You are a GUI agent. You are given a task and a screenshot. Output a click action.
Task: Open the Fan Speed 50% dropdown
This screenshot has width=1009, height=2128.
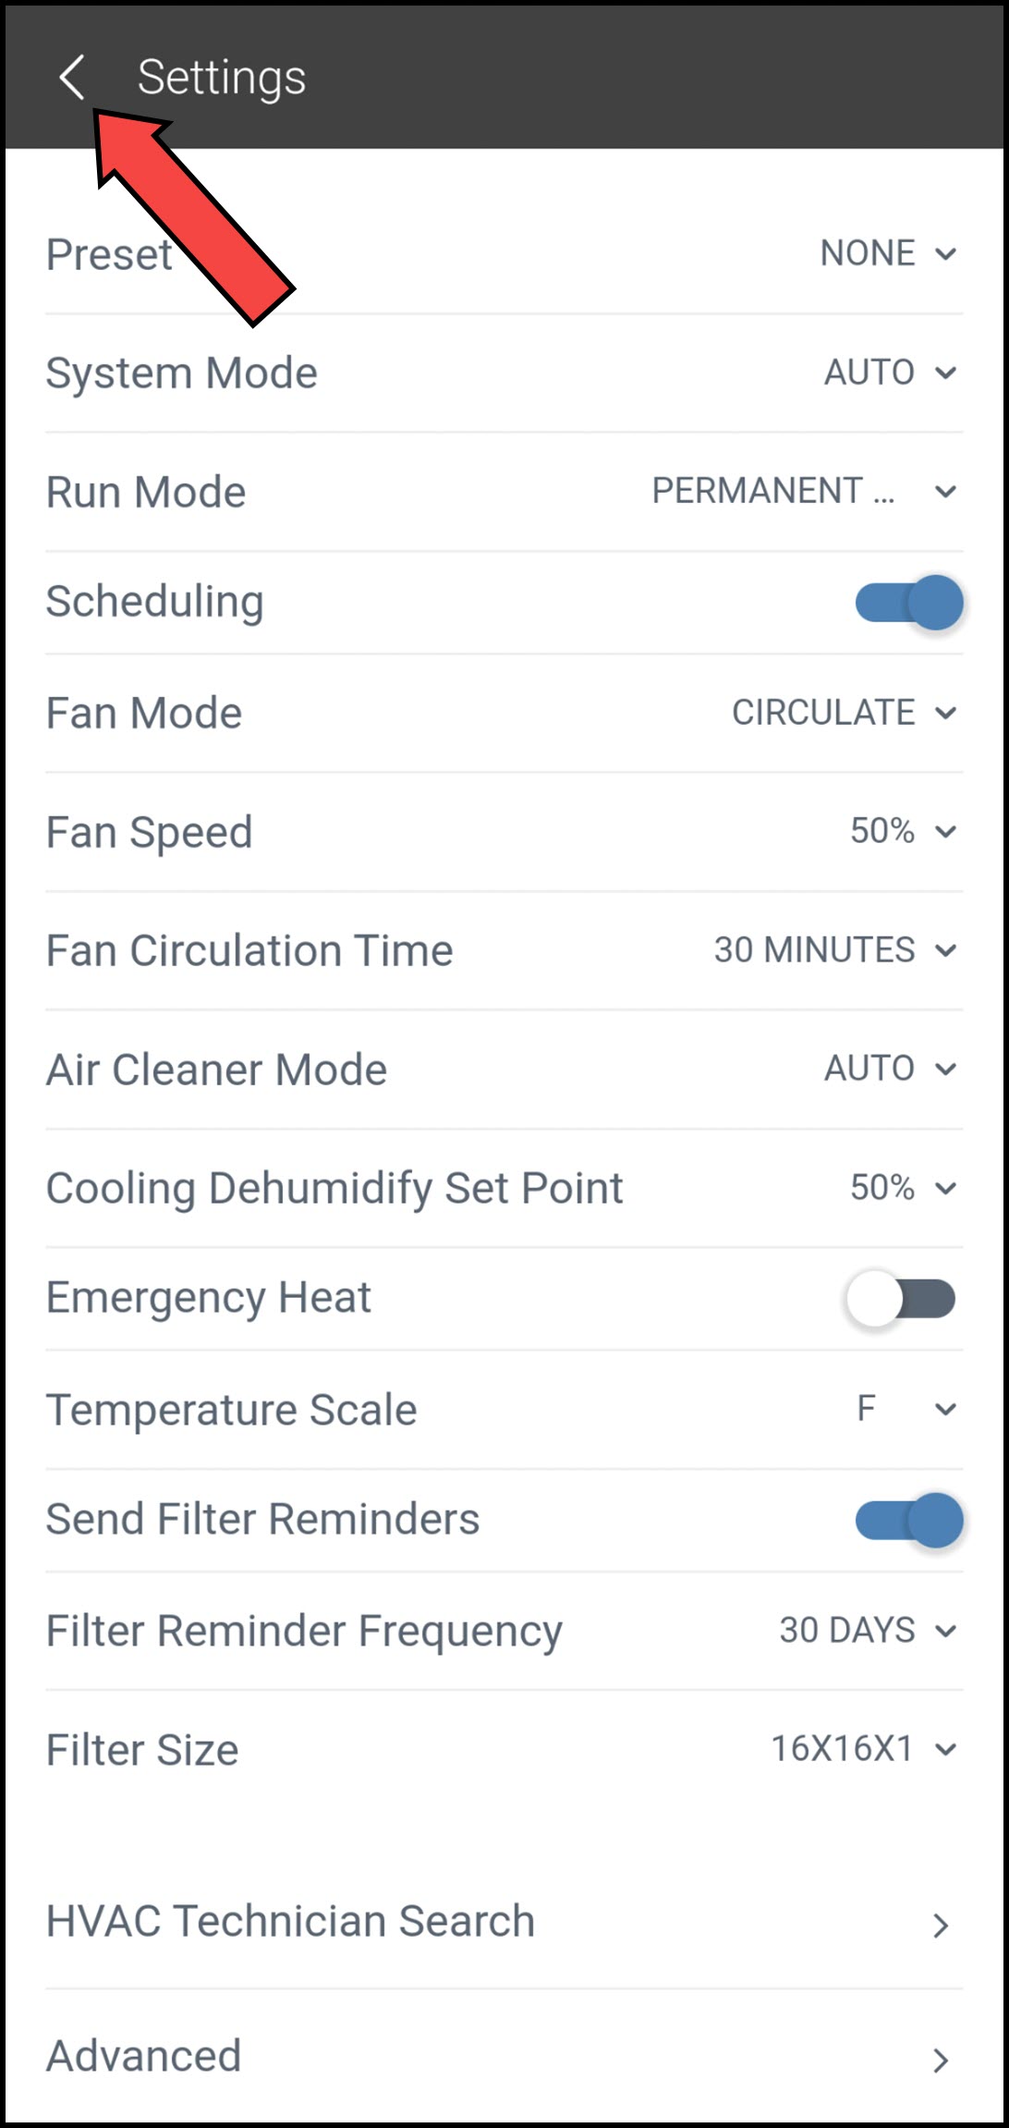902,831
